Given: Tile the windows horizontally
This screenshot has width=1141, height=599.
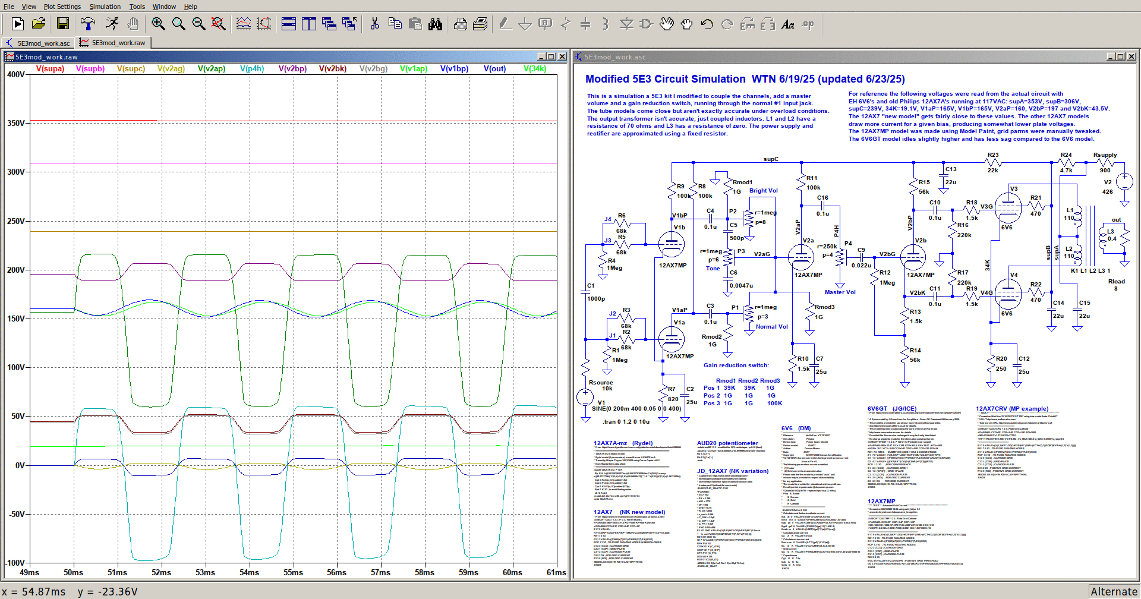Looking at the screenshot, I should (289, 24).
